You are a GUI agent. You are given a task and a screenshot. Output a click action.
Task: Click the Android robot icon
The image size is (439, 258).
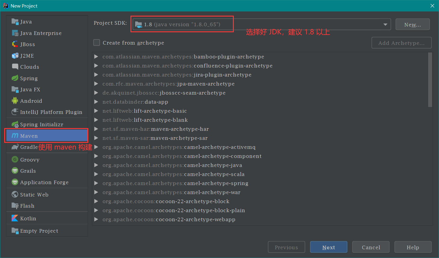click(15, 101)
